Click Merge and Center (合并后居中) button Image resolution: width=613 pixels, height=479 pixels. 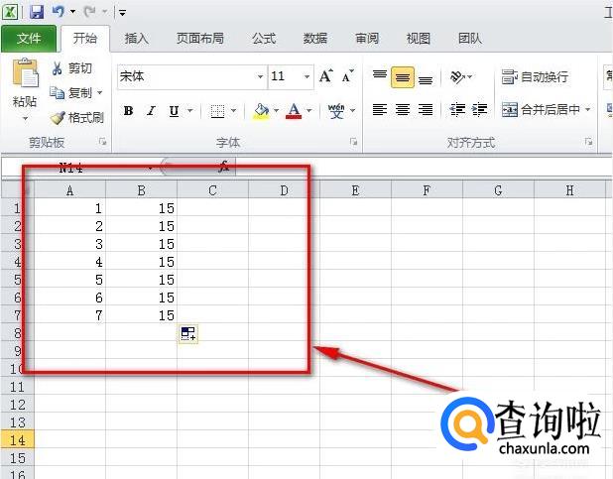click(541, 109)
